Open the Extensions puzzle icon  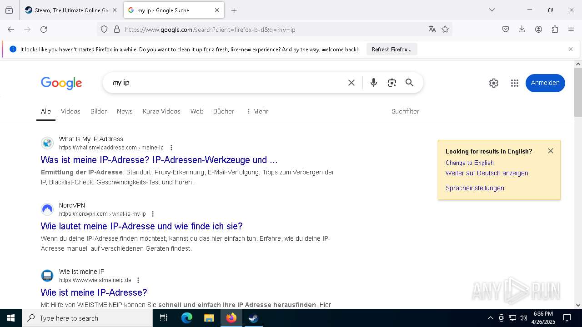(555, 30)
